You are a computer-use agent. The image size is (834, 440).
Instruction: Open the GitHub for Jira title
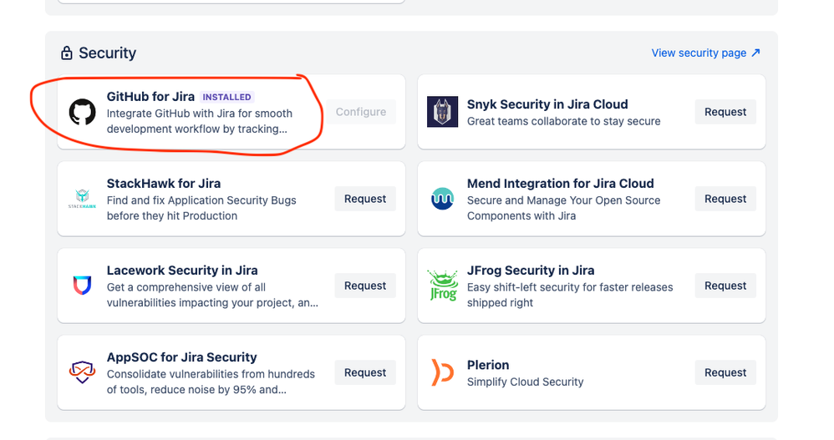(150, 96)
